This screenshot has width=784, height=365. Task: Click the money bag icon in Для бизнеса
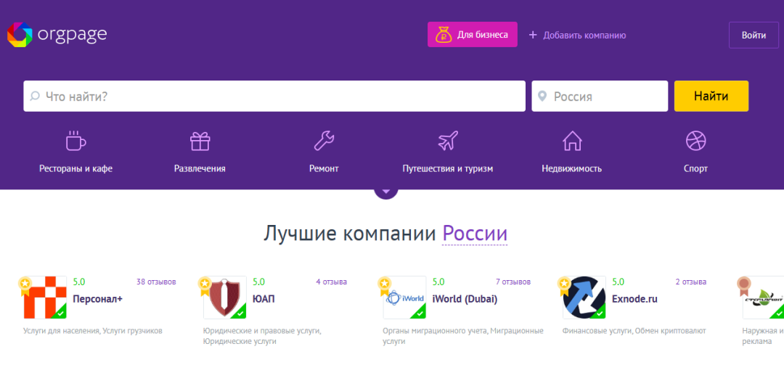tap(444, 35)
